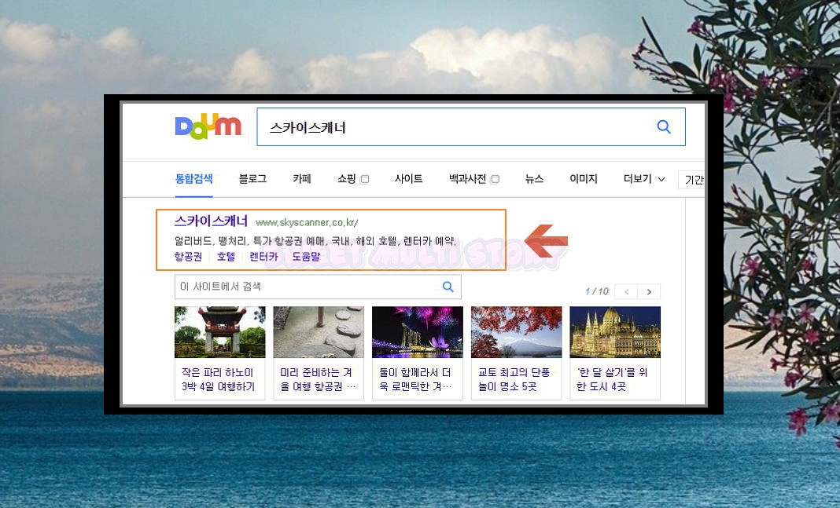Open '작은 파리 하노이 3박 4일 여행하기' link

coord(218,379)
